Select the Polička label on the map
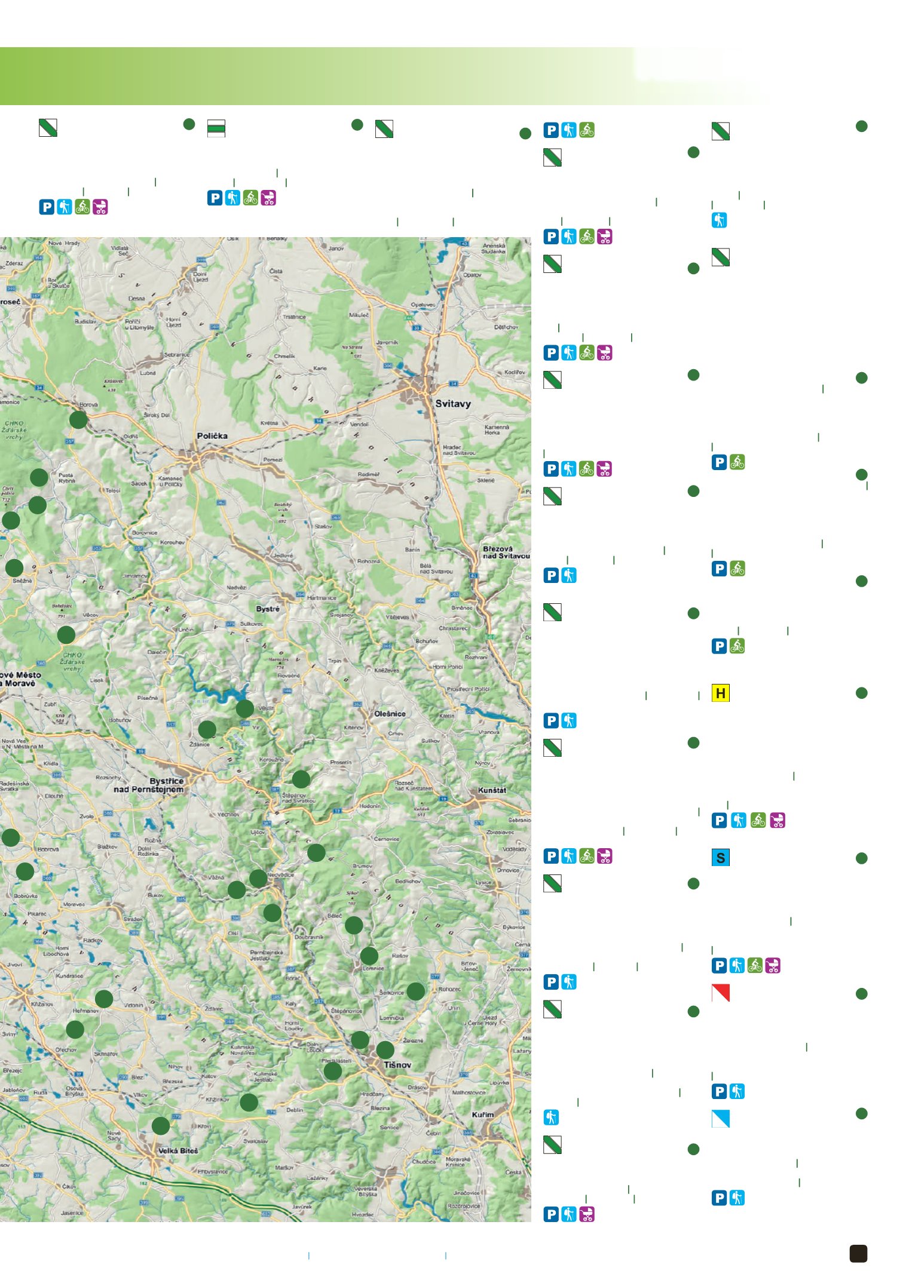 (x=212, y=436)
